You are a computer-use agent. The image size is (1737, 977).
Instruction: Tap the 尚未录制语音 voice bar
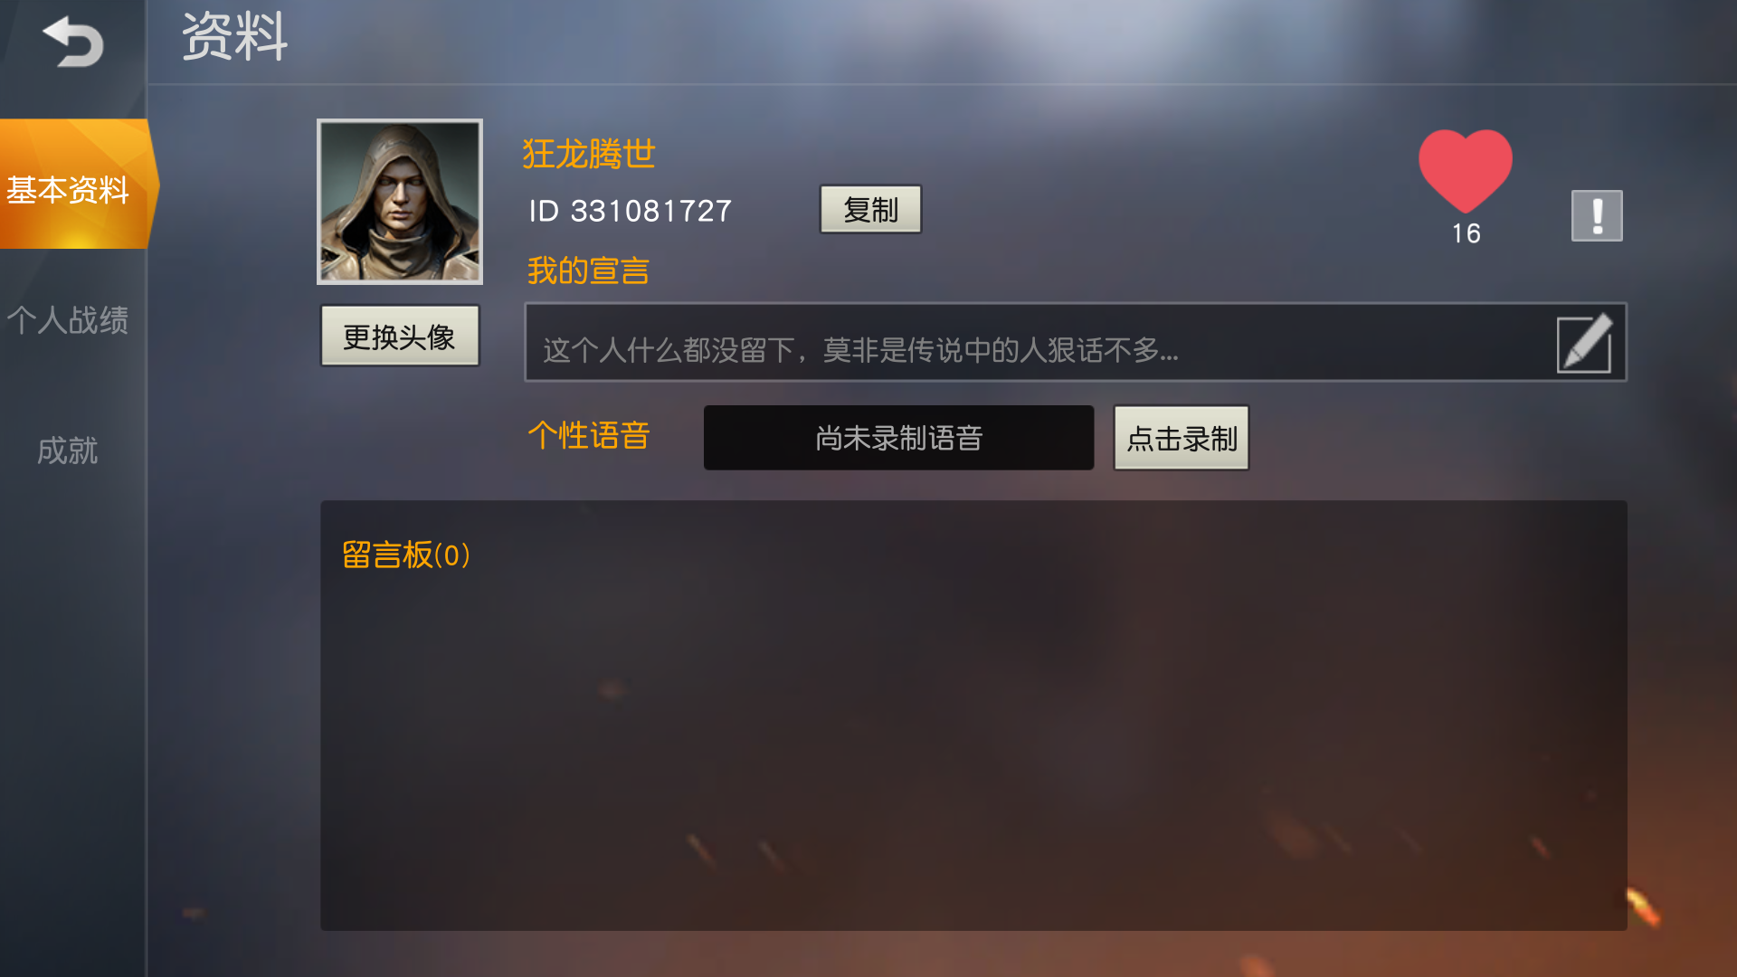pyautogui.click(x=898, y=438)
